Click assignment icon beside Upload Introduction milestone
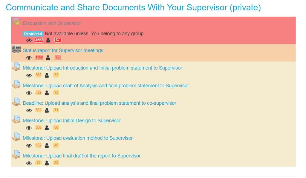 16,66
